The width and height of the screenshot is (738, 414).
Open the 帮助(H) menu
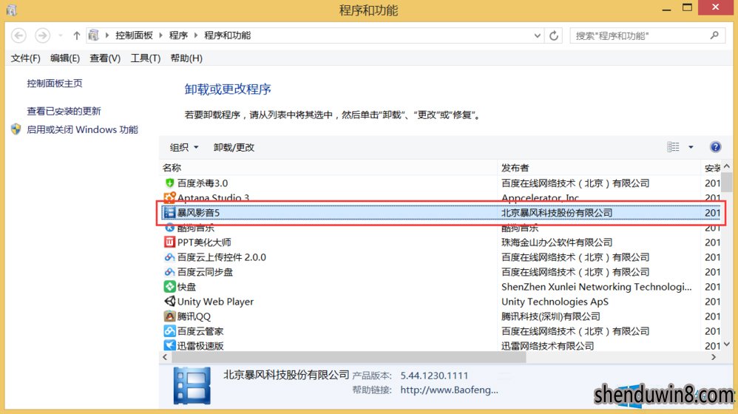[186, 58]
